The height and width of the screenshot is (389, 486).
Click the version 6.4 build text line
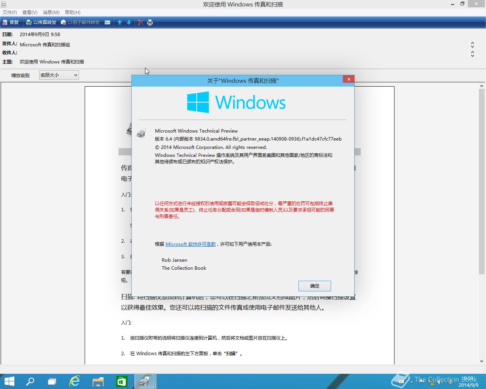pyautogui.click(x=248, y=139)
